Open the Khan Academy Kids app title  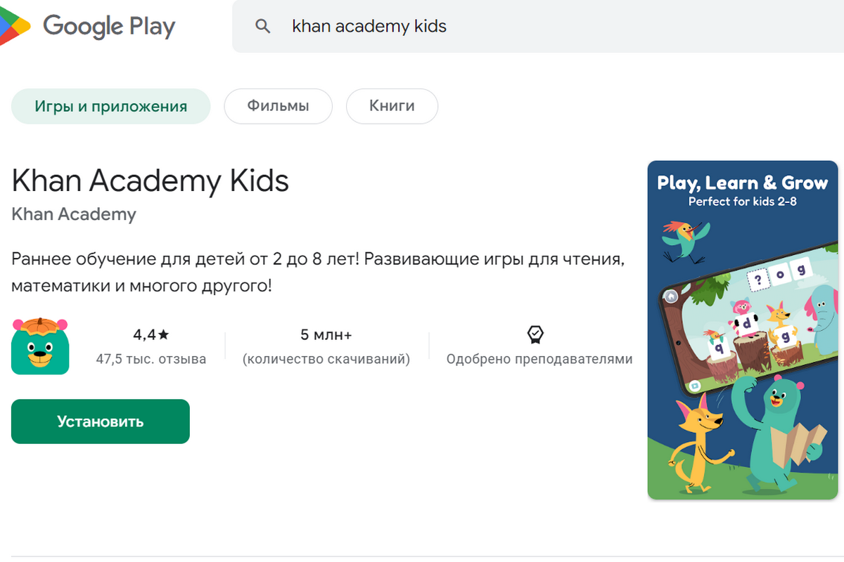[x=151, y=181]
